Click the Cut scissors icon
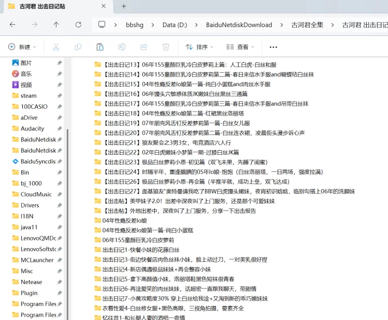 56,47
